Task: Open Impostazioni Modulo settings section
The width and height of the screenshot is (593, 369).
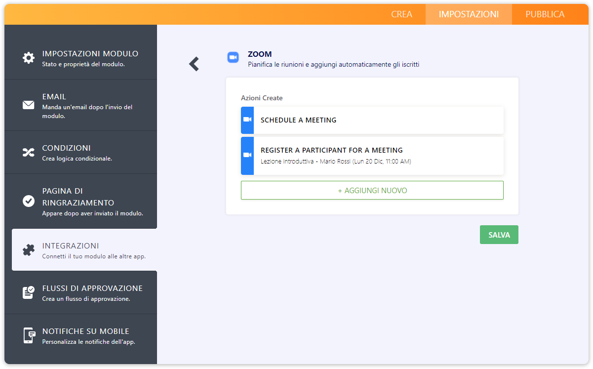Action: pos(81,58)
